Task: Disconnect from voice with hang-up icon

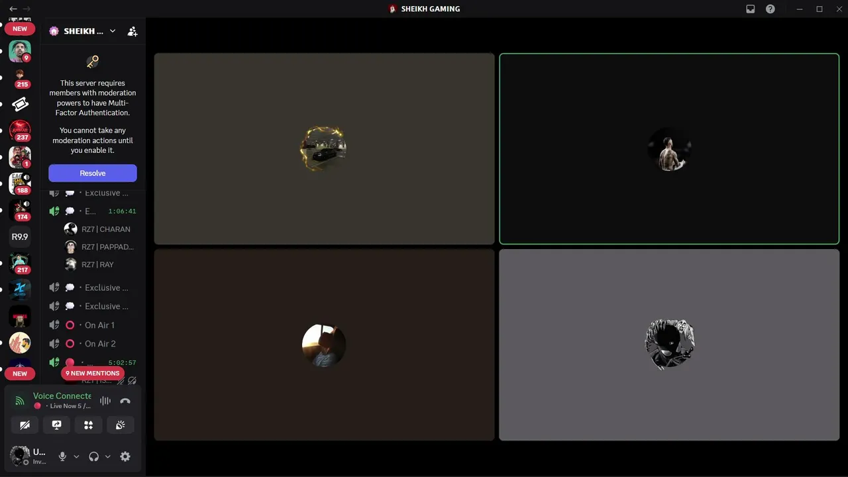Action: 125,401
